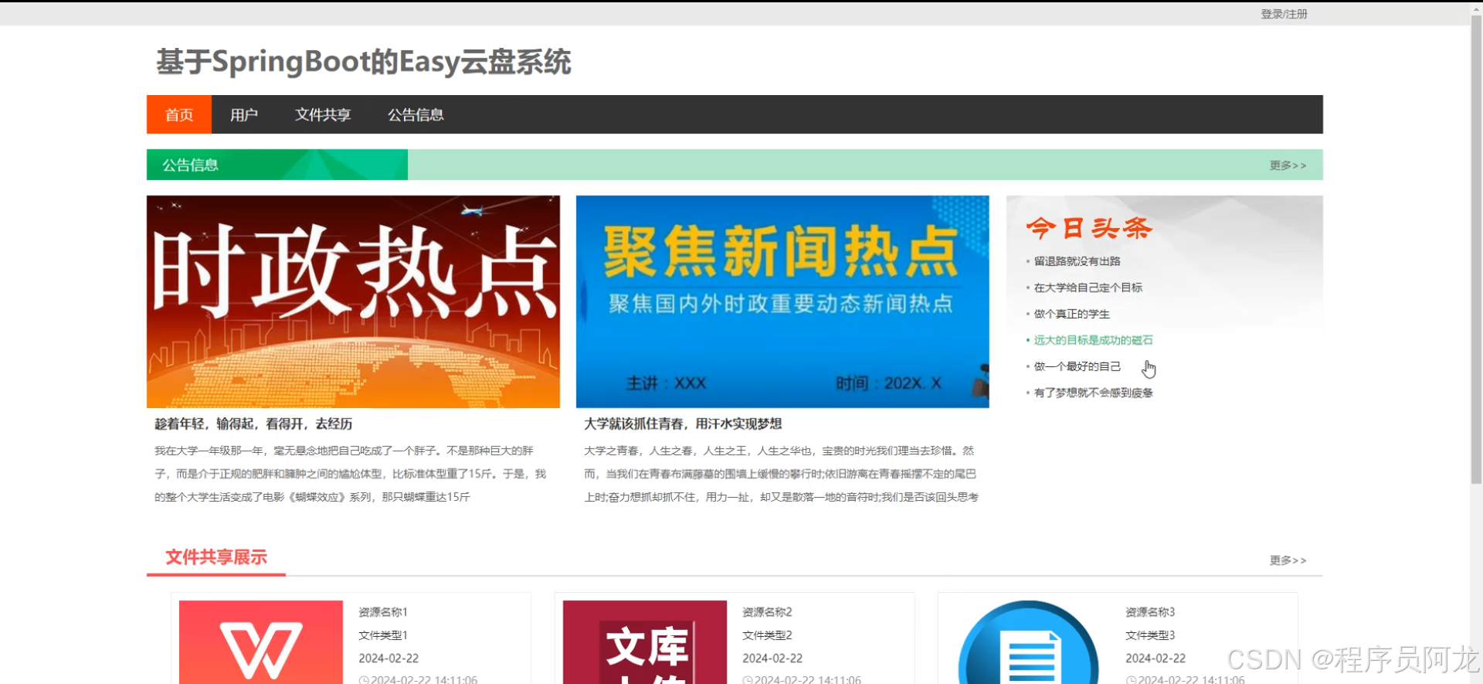Image resolution: width=1483 pixels, height=684 pixels.
Task: Click headline 留退路就没有出路
Action: [1077, 261]
